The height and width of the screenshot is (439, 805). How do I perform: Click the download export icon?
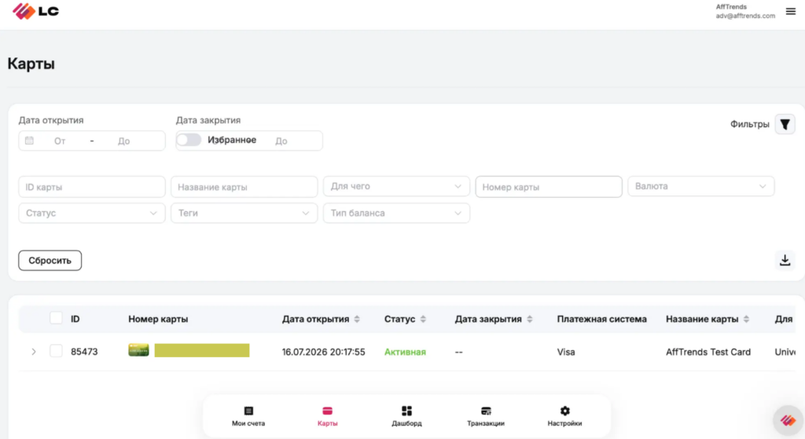point(785,260)
